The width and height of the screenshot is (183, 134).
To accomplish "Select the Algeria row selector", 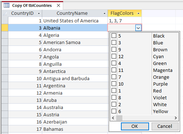I will [5, 35].
